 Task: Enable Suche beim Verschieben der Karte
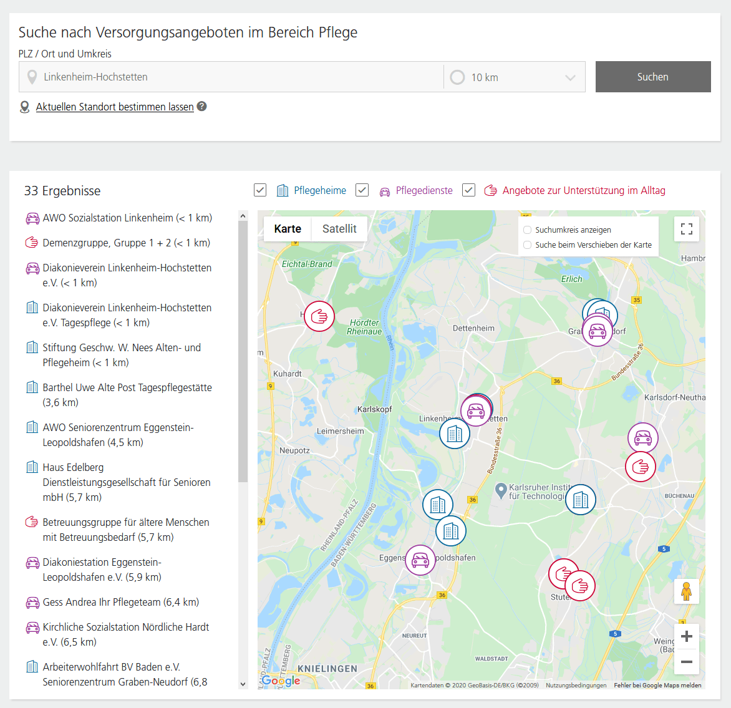(x=527, y=245)
